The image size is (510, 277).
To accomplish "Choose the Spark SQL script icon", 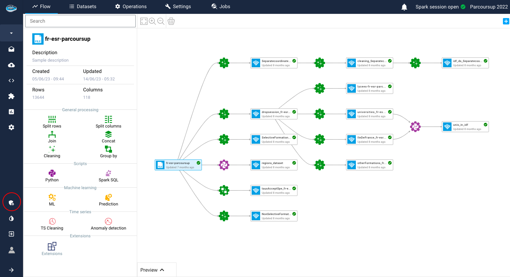I will [108, 173].
